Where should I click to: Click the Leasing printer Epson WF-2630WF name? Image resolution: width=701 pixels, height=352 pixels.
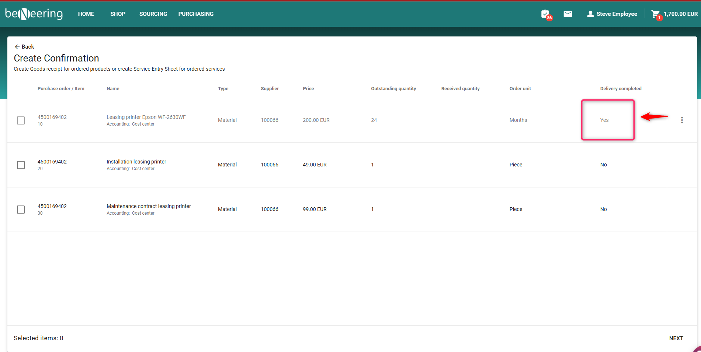click(146, 117)
